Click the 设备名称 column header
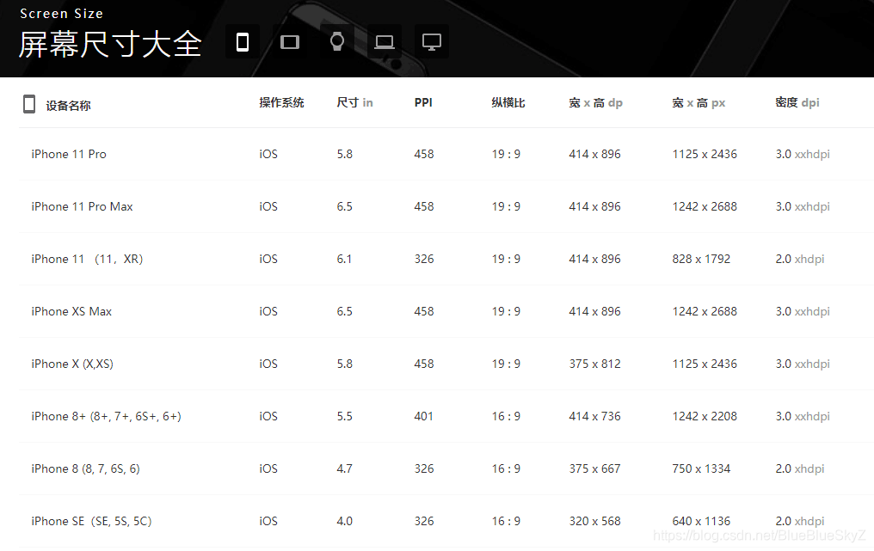Image resolution: width=874 pixels, height=551 pixels. pyautogui.click(x=68, y=105)
